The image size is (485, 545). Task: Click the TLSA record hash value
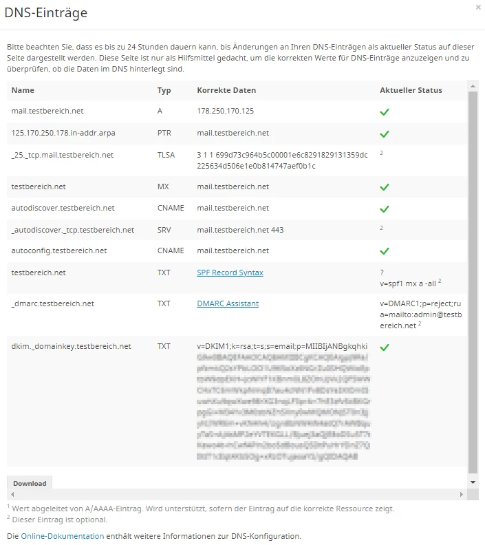pyautogui.click(x=282, y=160)
